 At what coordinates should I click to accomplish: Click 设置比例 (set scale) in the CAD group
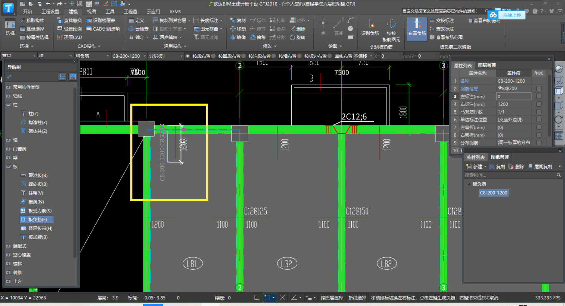pyautogui.click(x=69, y=29)
